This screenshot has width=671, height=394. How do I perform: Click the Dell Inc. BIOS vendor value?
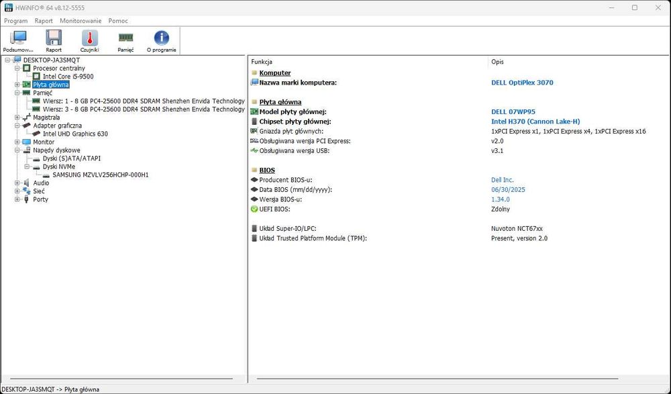[x=503, y=180]
